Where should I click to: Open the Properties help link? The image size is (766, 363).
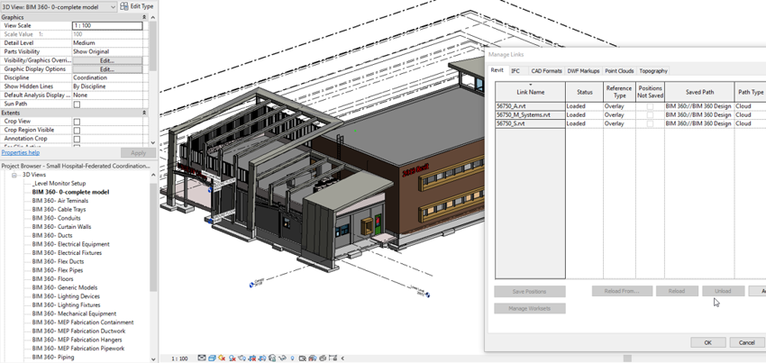[x=20, y=153]
